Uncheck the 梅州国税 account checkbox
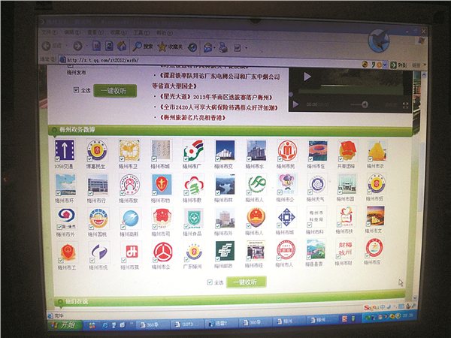The height and width of the screenshot is (338, 451). 91,228
